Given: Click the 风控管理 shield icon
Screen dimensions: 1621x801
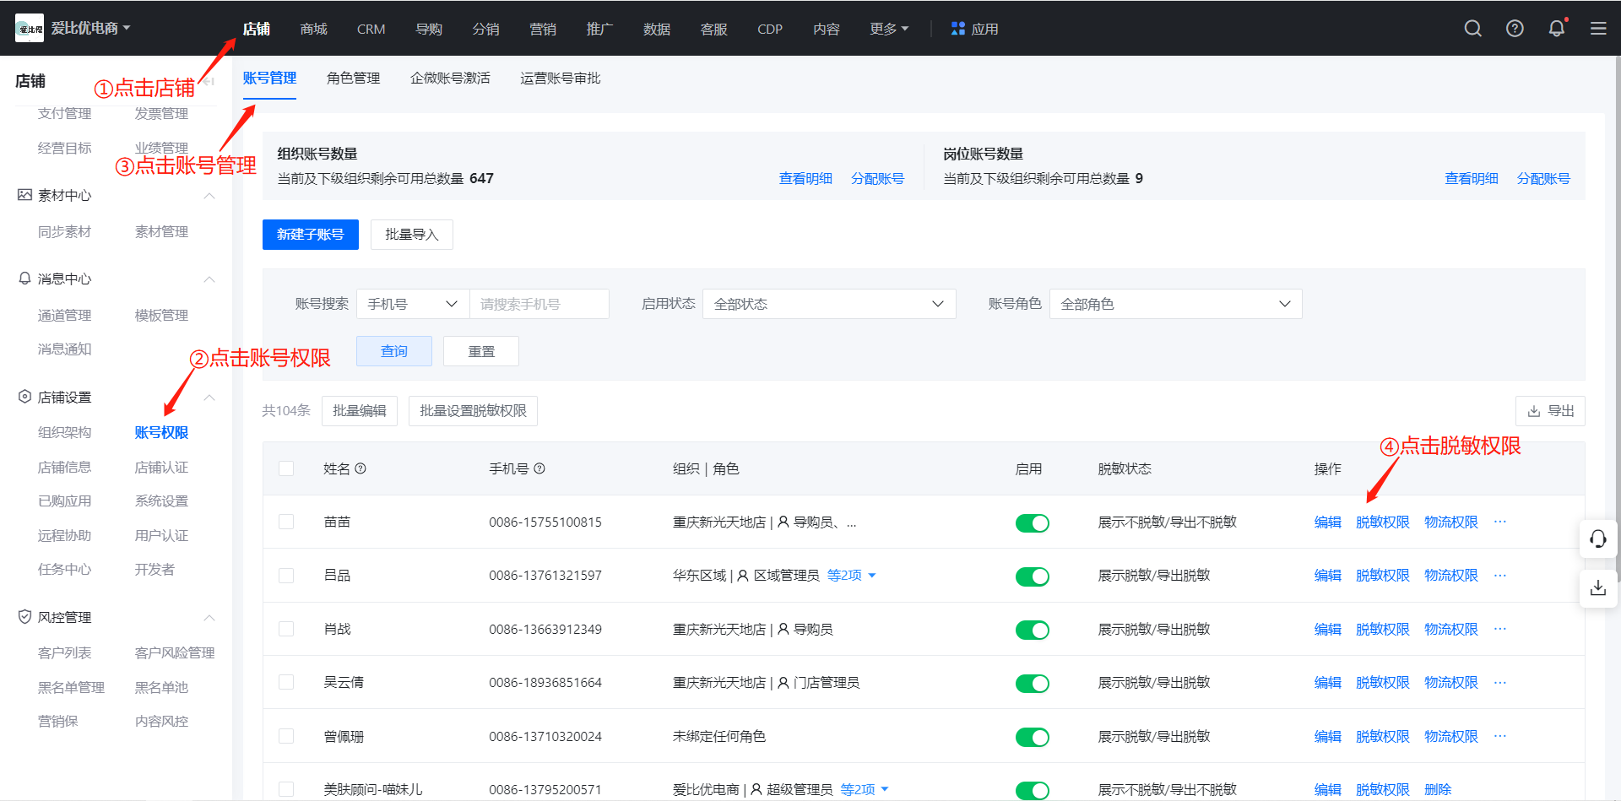Looking at the screenshot, I should (x=24, y=617).
